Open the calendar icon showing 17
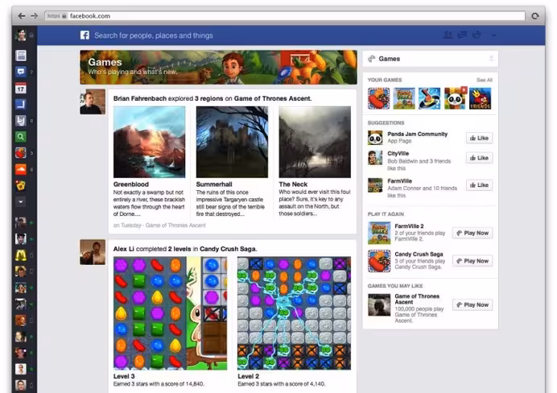The width and height of the screenshot is (557, 393). [x=21, y=88]
